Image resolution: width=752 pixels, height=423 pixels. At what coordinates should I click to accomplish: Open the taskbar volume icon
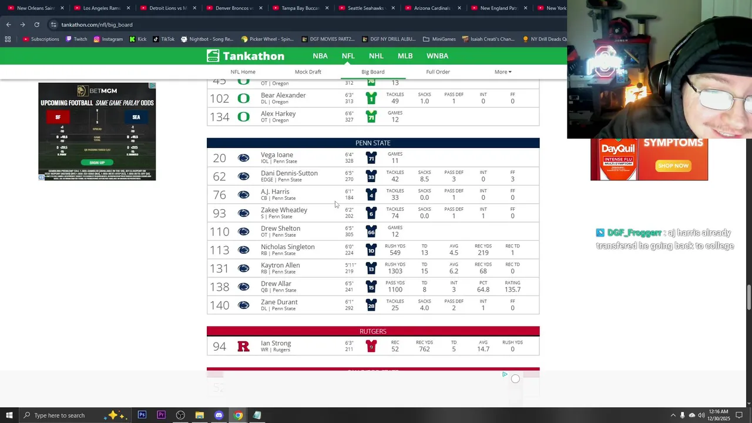point(701,415)
